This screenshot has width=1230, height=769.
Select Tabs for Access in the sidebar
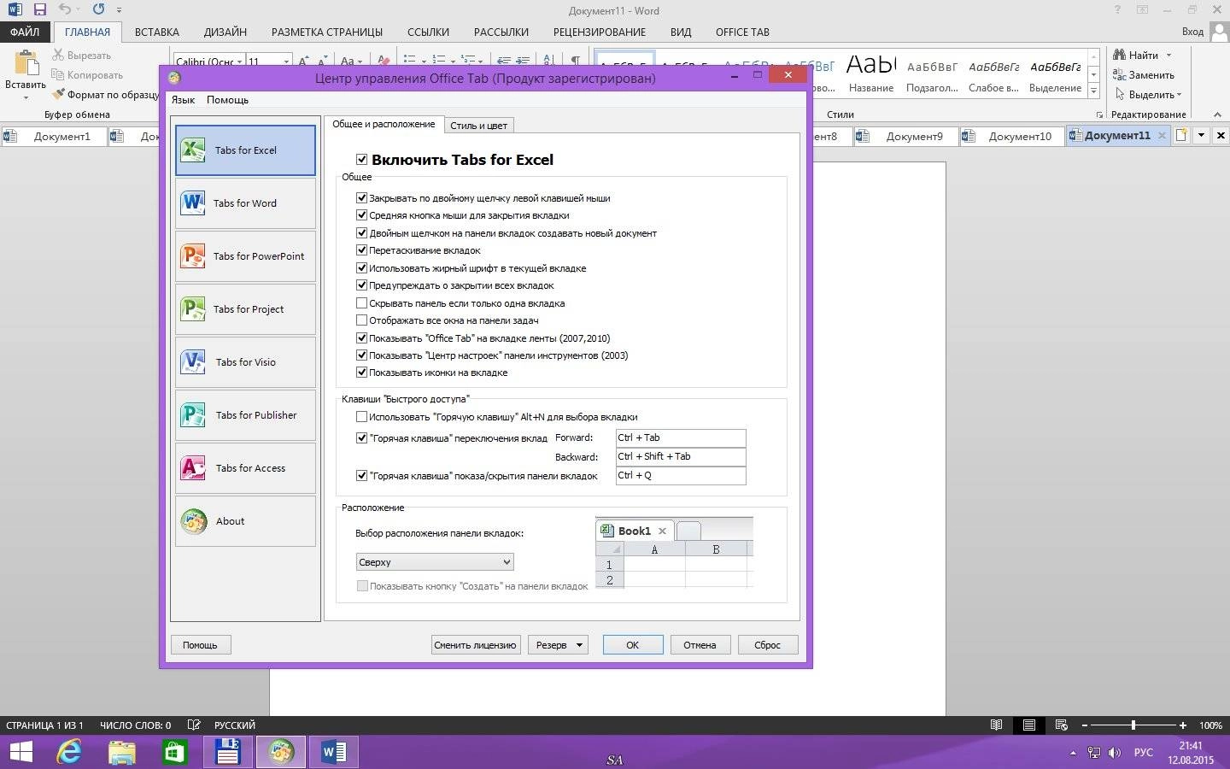point(245,468)
